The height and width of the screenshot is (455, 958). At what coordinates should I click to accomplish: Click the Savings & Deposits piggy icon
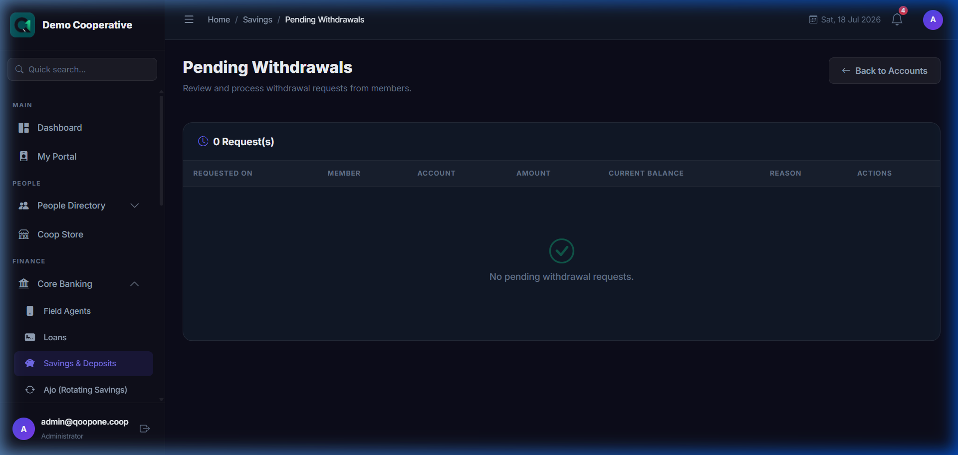(x=30, y=363)
